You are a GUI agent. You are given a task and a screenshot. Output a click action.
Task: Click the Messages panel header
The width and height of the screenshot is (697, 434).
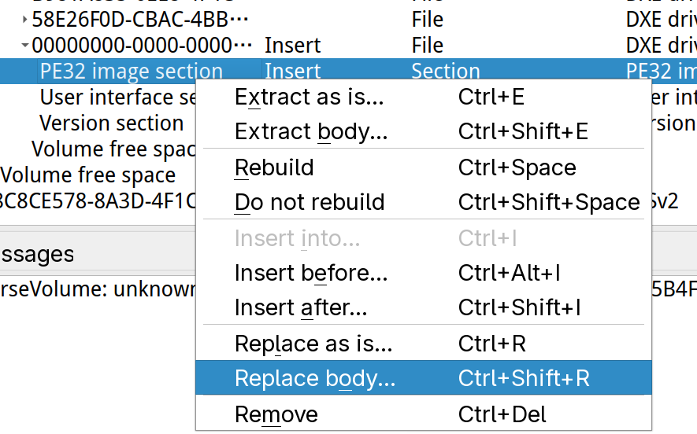[x=98, y=254]
